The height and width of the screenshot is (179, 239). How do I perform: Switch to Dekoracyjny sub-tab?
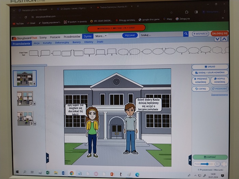tap(62, 43)
